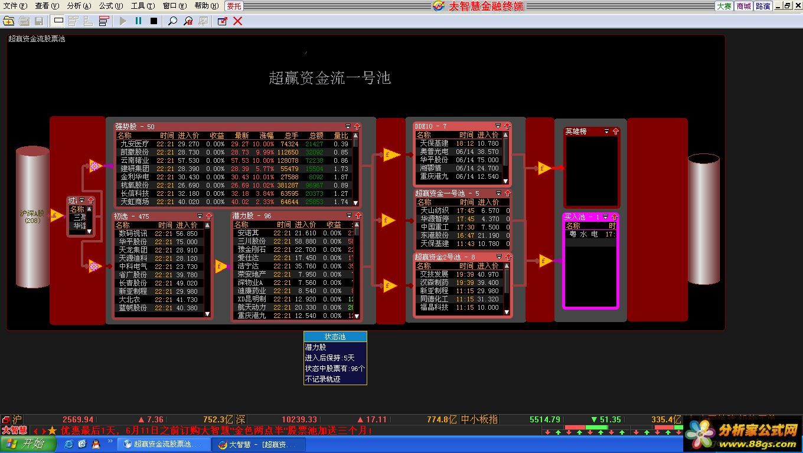Open the 帮助(H) menu

[x=207, y=6]
